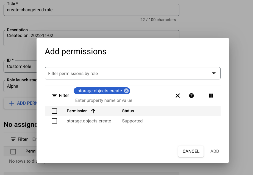Open the help icon next to the filter bar
Viewport: 253px width, 175px height.
191,96
